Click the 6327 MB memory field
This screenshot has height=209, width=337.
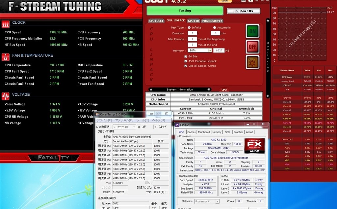[x=219, y=50]
